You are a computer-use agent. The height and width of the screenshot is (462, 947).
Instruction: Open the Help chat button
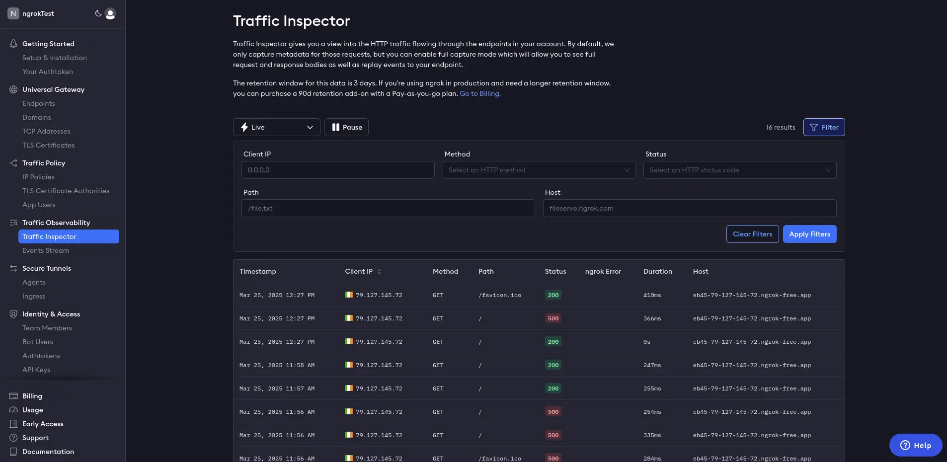(916, 445)
